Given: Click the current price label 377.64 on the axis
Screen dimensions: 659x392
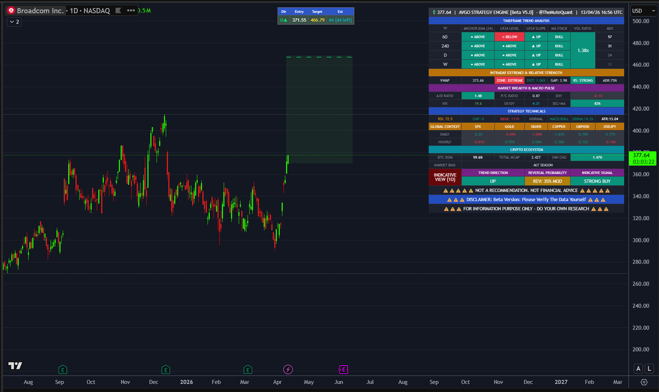Looking at the screenshot, I should [x=641, y=155].
